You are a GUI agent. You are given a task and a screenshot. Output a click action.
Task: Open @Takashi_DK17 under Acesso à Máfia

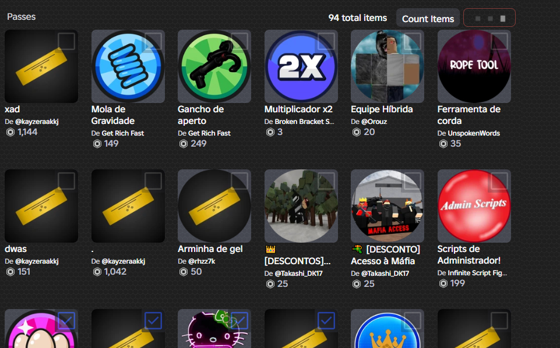click(x=385, y=274)
